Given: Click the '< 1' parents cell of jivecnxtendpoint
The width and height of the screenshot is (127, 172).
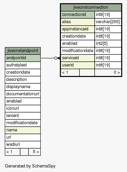Looking at the screenshot, I should coord(13,152).
